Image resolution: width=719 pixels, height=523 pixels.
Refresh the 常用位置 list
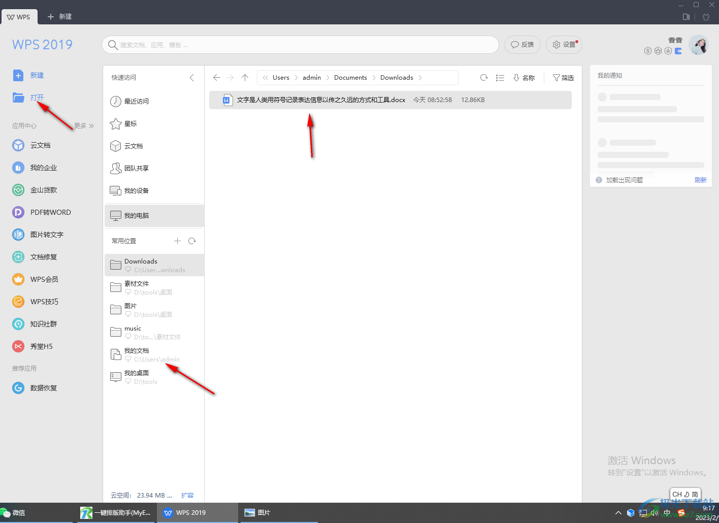[192, 241]
